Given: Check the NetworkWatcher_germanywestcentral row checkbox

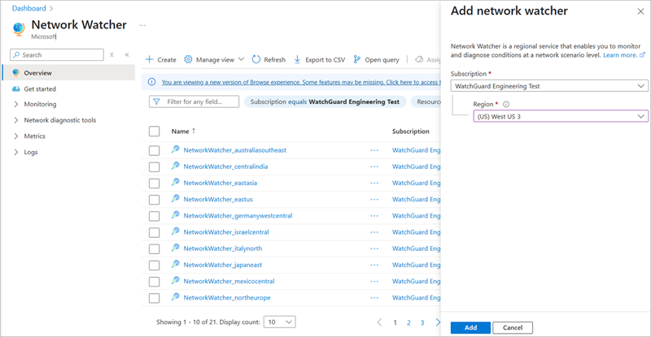Looking at the screenshot, I should click(x=154, y=216).
